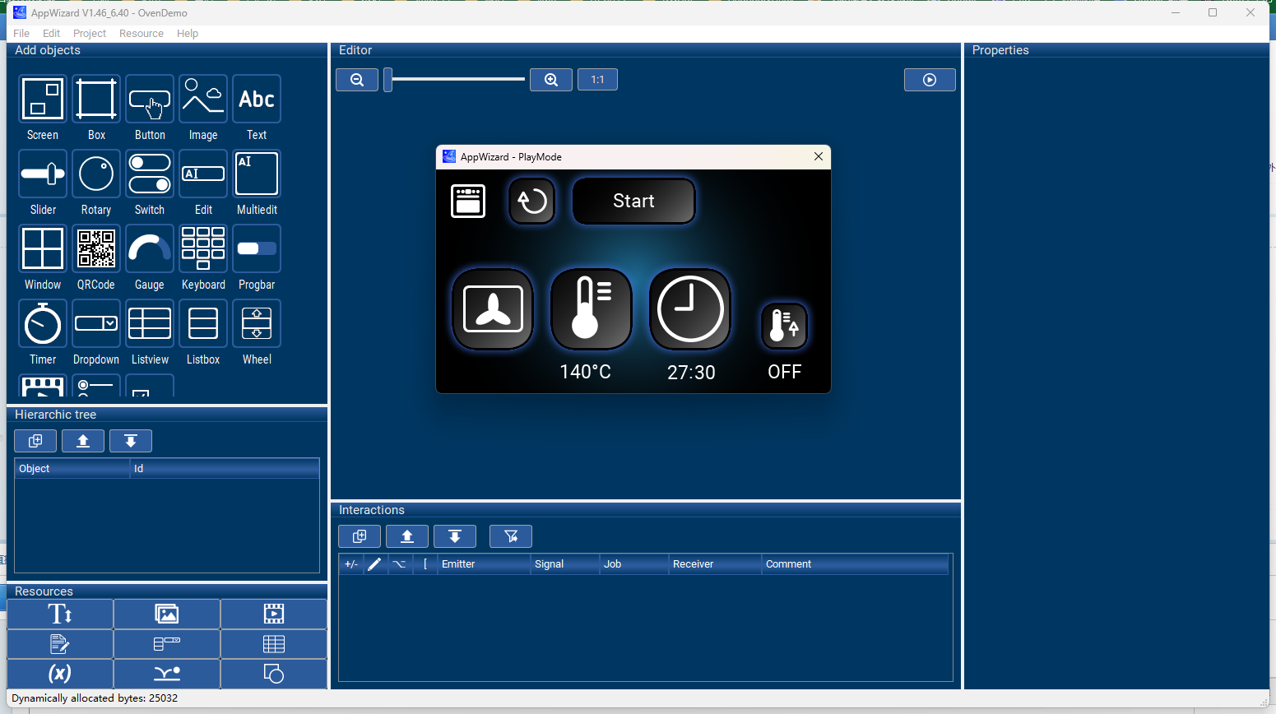The width and height of the screenshot is (1276, 714).
Task: Open the Edit menu
Action: coord(51,34)
